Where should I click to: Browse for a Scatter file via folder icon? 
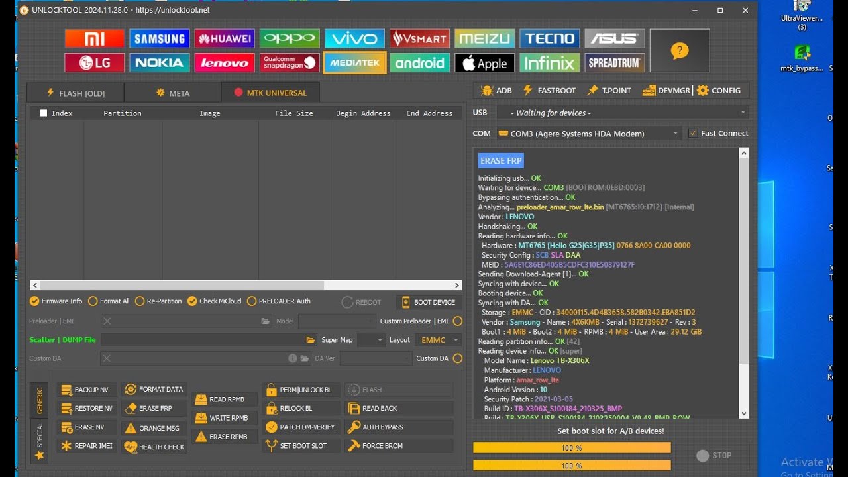[311, 340]
